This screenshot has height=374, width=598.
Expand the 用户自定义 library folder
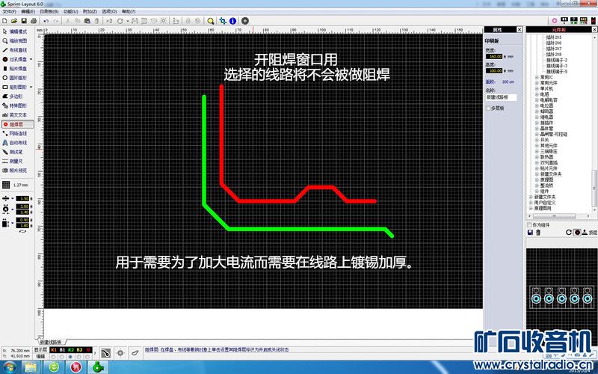(531, 203)
